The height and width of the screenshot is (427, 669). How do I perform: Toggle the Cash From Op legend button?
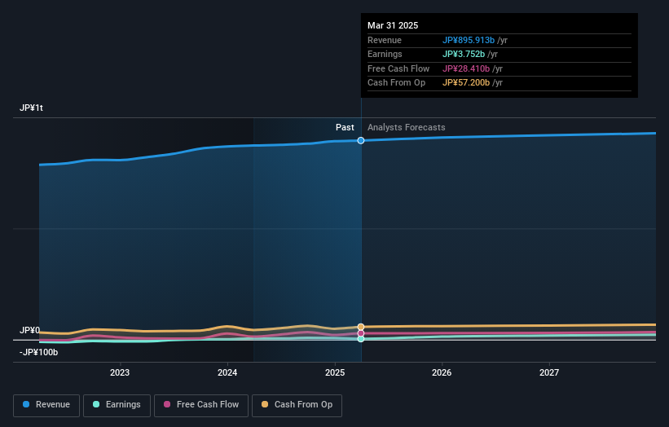pos(297,405)
